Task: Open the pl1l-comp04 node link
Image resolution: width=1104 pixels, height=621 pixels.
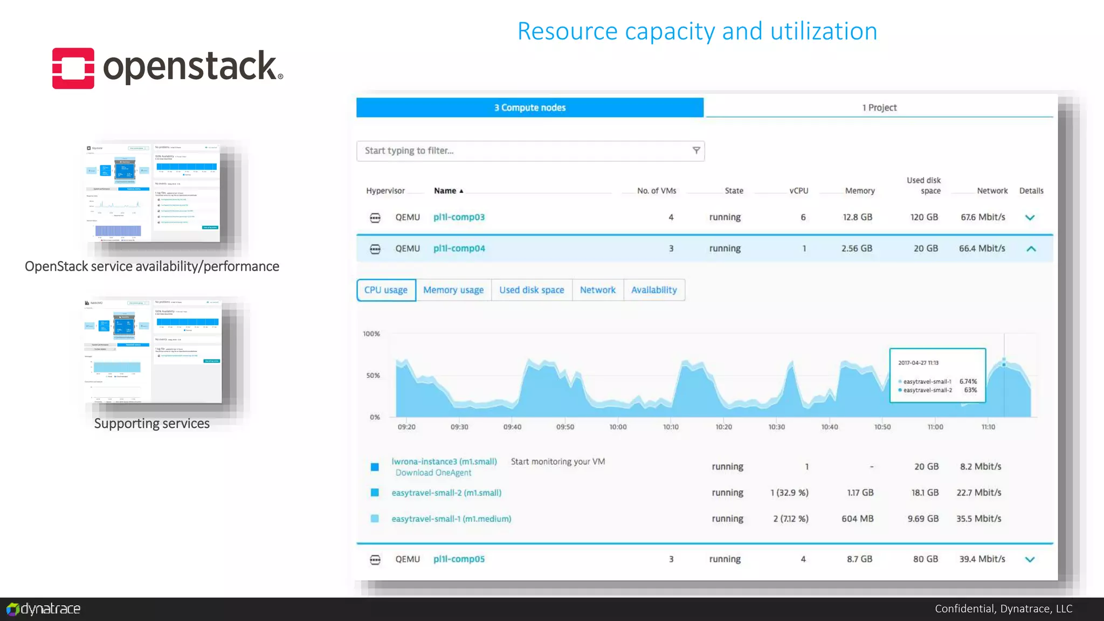Action: coord(459,249)
